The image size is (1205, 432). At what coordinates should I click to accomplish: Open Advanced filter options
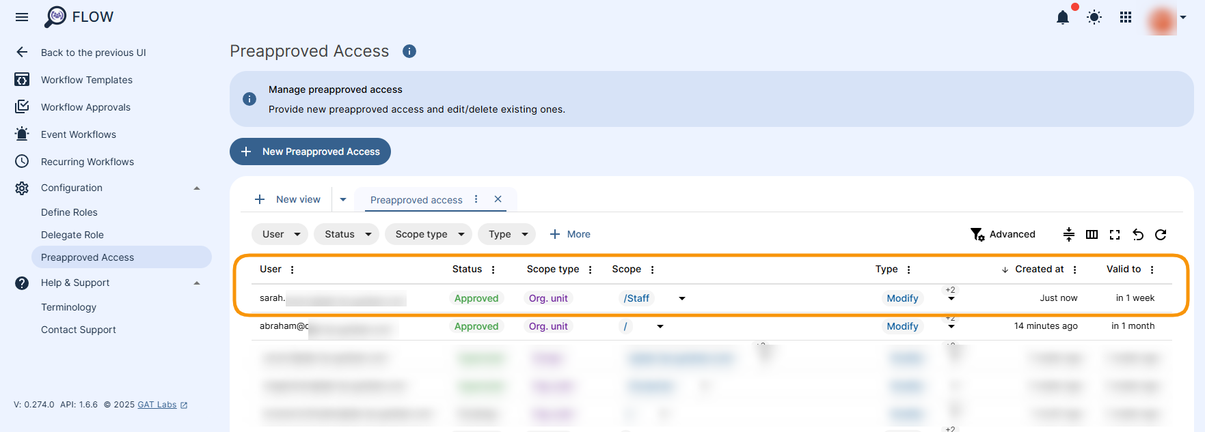[1003, 234]
